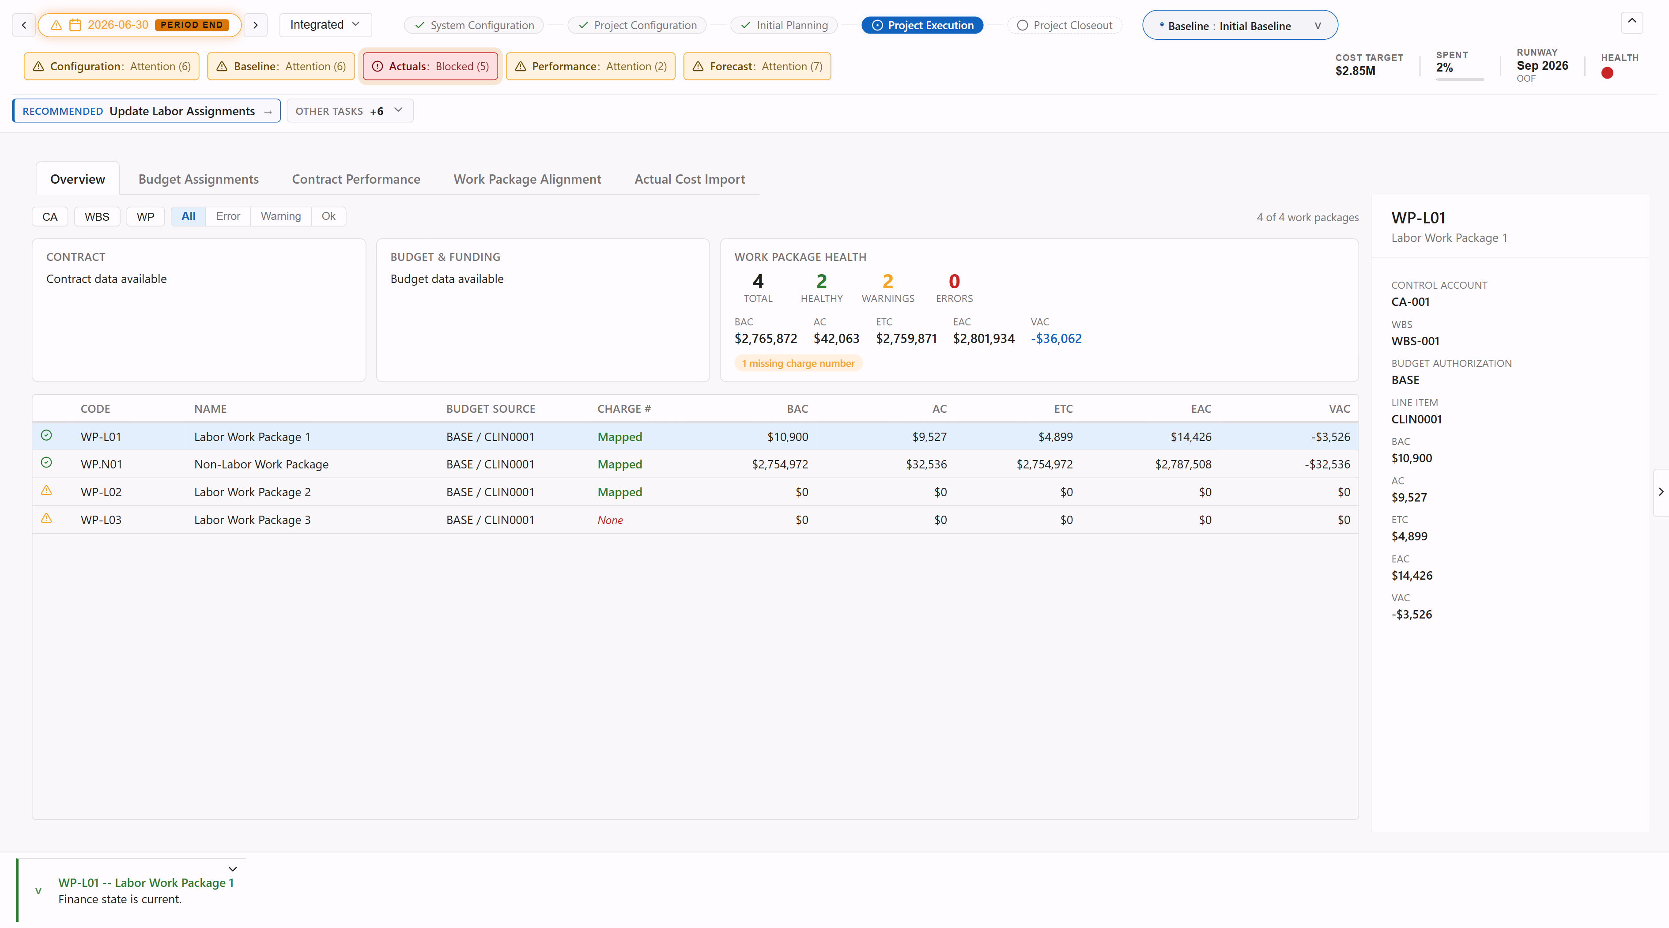
Task: Go to previous period arrow
Action: 24,25
